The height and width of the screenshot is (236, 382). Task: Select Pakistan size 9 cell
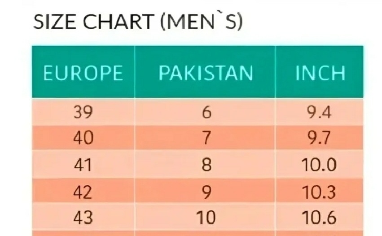coord(205,191)
